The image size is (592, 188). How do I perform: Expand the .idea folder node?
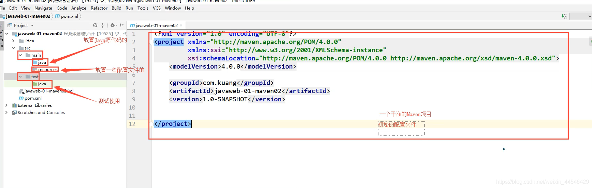click(x=13, y=41)
